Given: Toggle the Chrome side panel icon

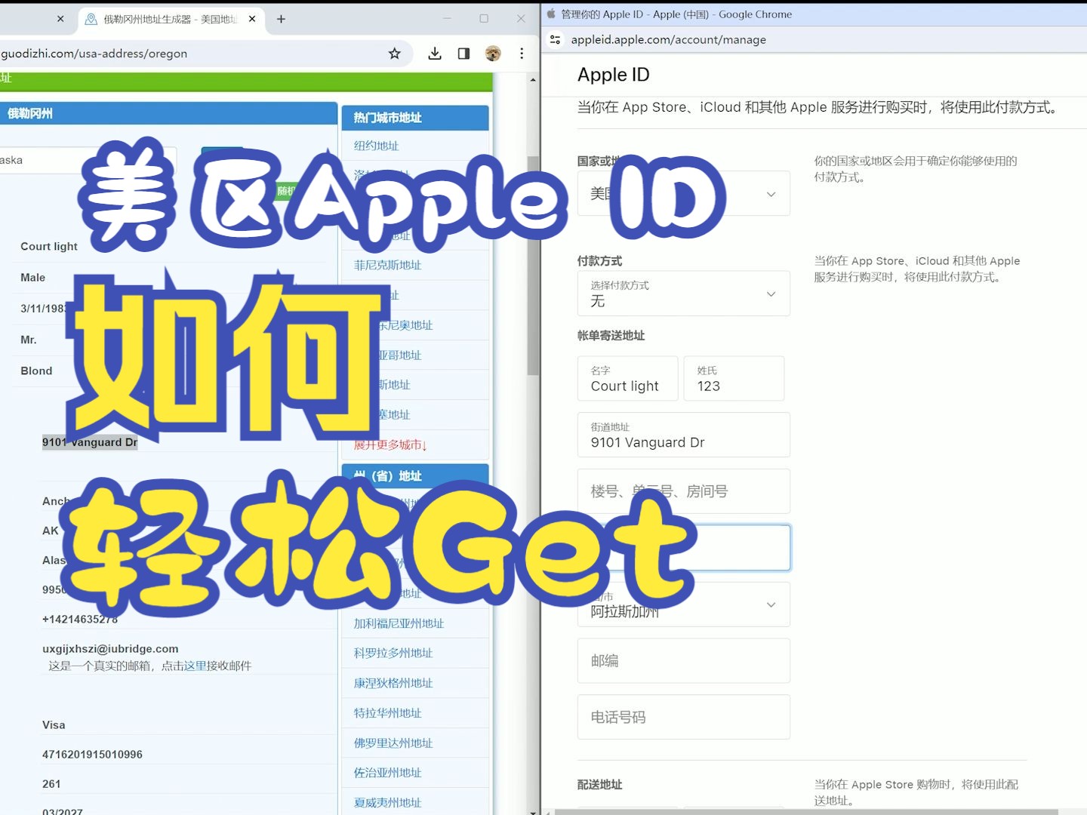Looking at the screenshot, I should [463, 54].
